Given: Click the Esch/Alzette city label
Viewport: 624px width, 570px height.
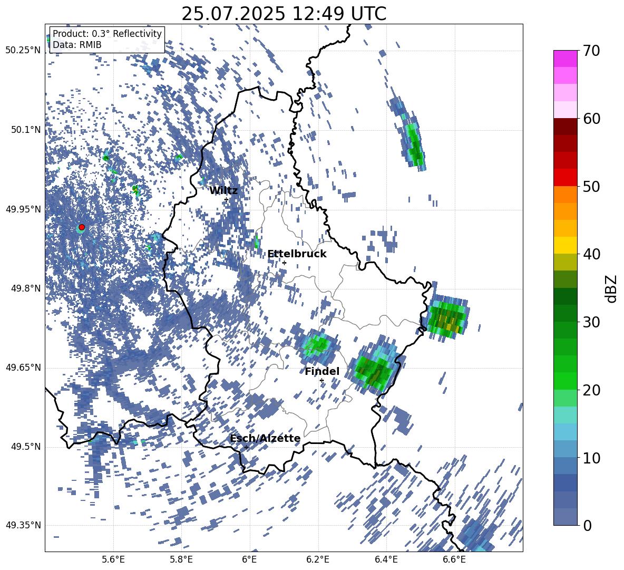Looking at the screenshot, I should coord(265,438).
